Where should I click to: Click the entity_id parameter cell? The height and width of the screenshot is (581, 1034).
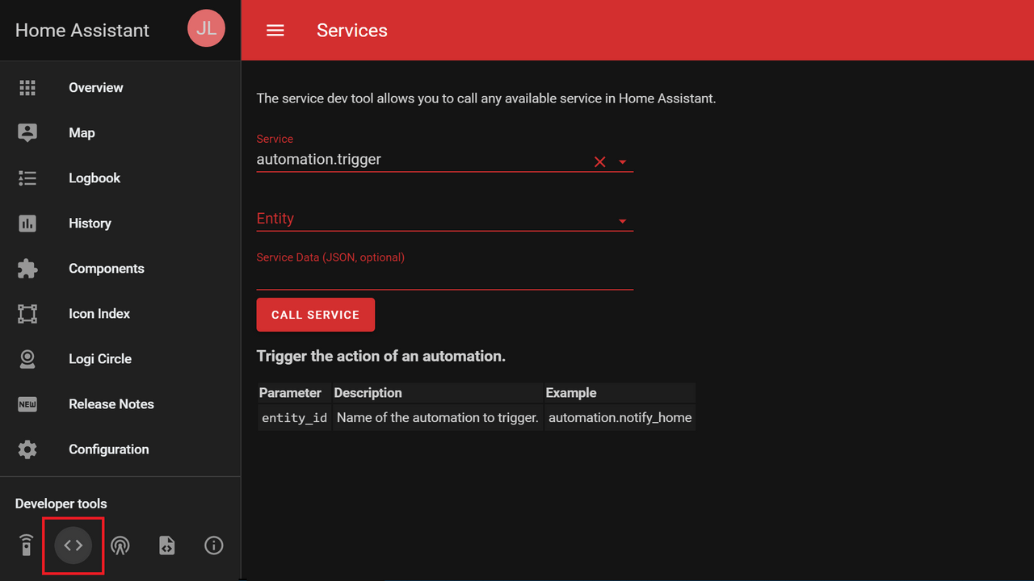[x=295, y=418]
